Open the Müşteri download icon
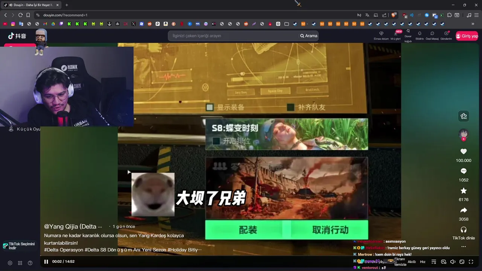The width and height of the screenshot is (482, 271). 395,36
